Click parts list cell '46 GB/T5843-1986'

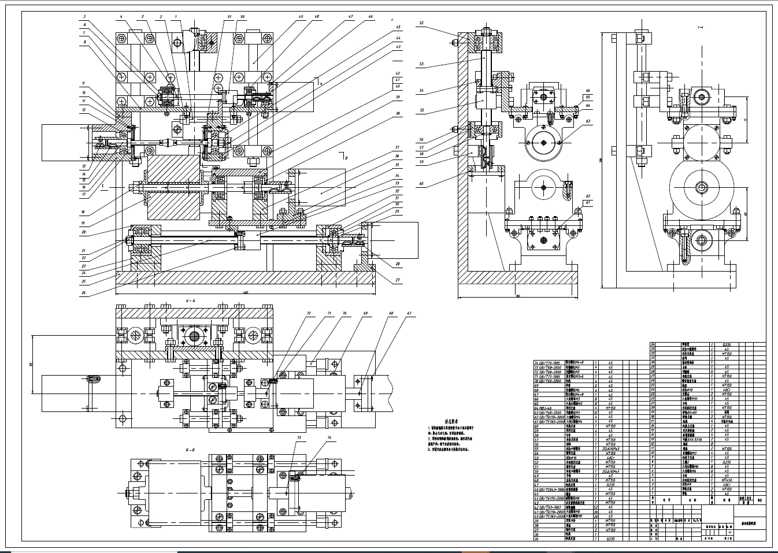click(549, 489)
